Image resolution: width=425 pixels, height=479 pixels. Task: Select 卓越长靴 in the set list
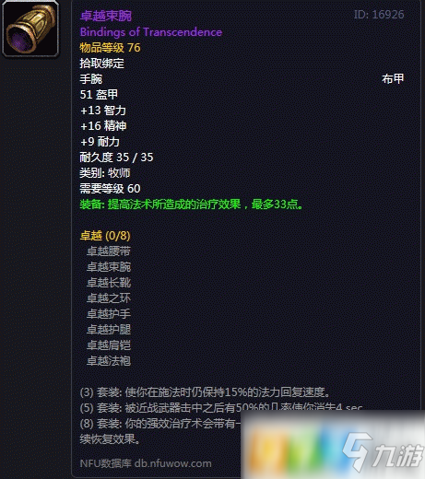pyautogui.click(x=109, y=283)
